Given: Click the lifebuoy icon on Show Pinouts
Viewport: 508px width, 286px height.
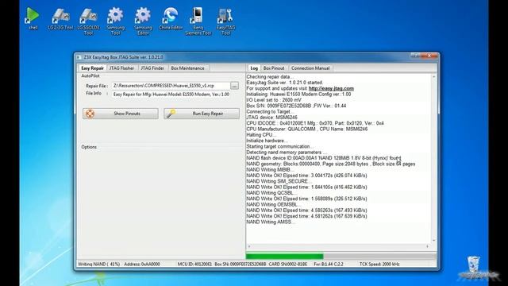Looking at the screenshot, I should click(90, 114).
